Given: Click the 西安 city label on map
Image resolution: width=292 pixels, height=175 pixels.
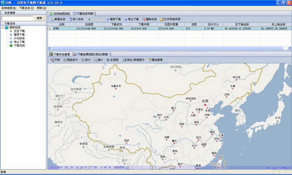Looking at the screenshot, I should click(x=182, y=124).
